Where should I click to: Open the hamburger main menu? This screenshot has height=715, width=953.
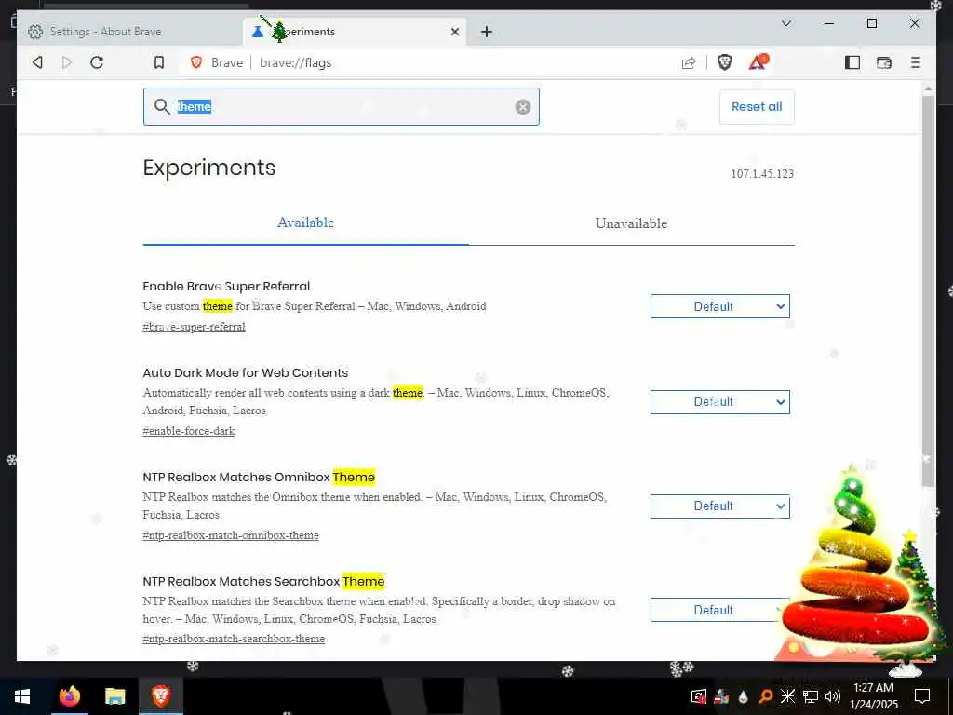tap(916, 62)
